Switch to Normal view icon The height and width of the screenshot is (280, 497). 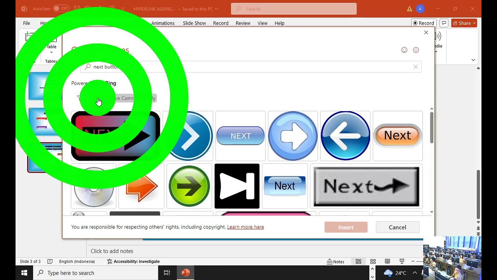coord(358,261)
